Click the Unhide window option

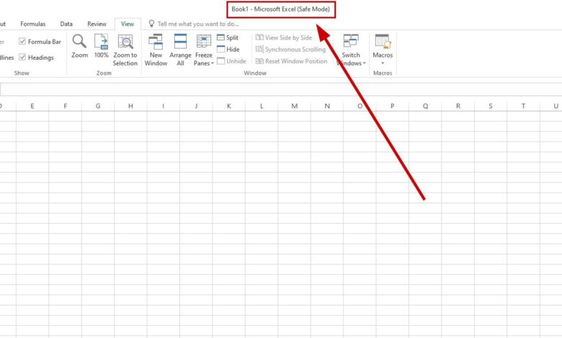pos(231,61)
